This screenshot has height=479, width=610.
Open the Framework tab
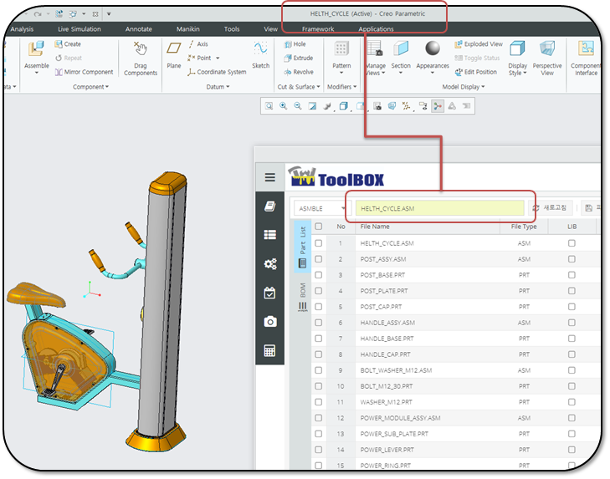click(x=318, y=29)
